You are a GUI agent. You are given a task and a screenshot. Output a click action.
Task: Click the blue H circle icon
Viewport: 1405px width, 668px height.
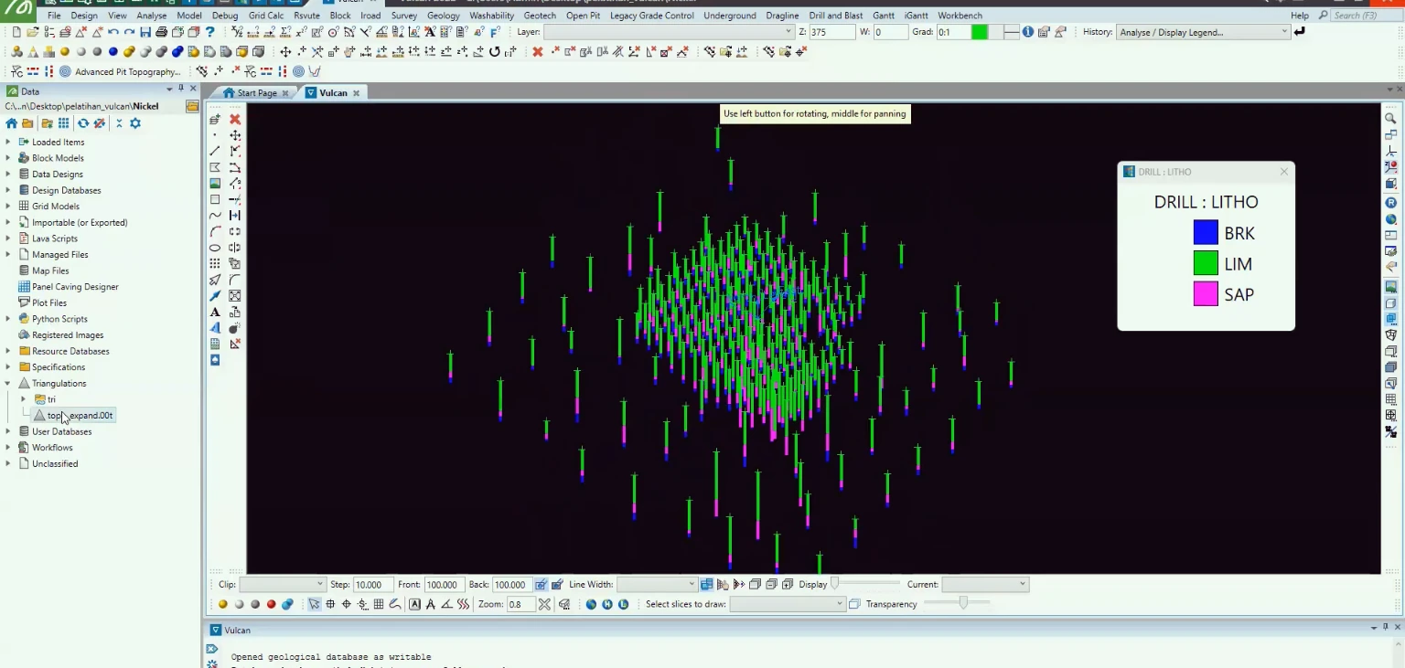[x=607, y=604]
